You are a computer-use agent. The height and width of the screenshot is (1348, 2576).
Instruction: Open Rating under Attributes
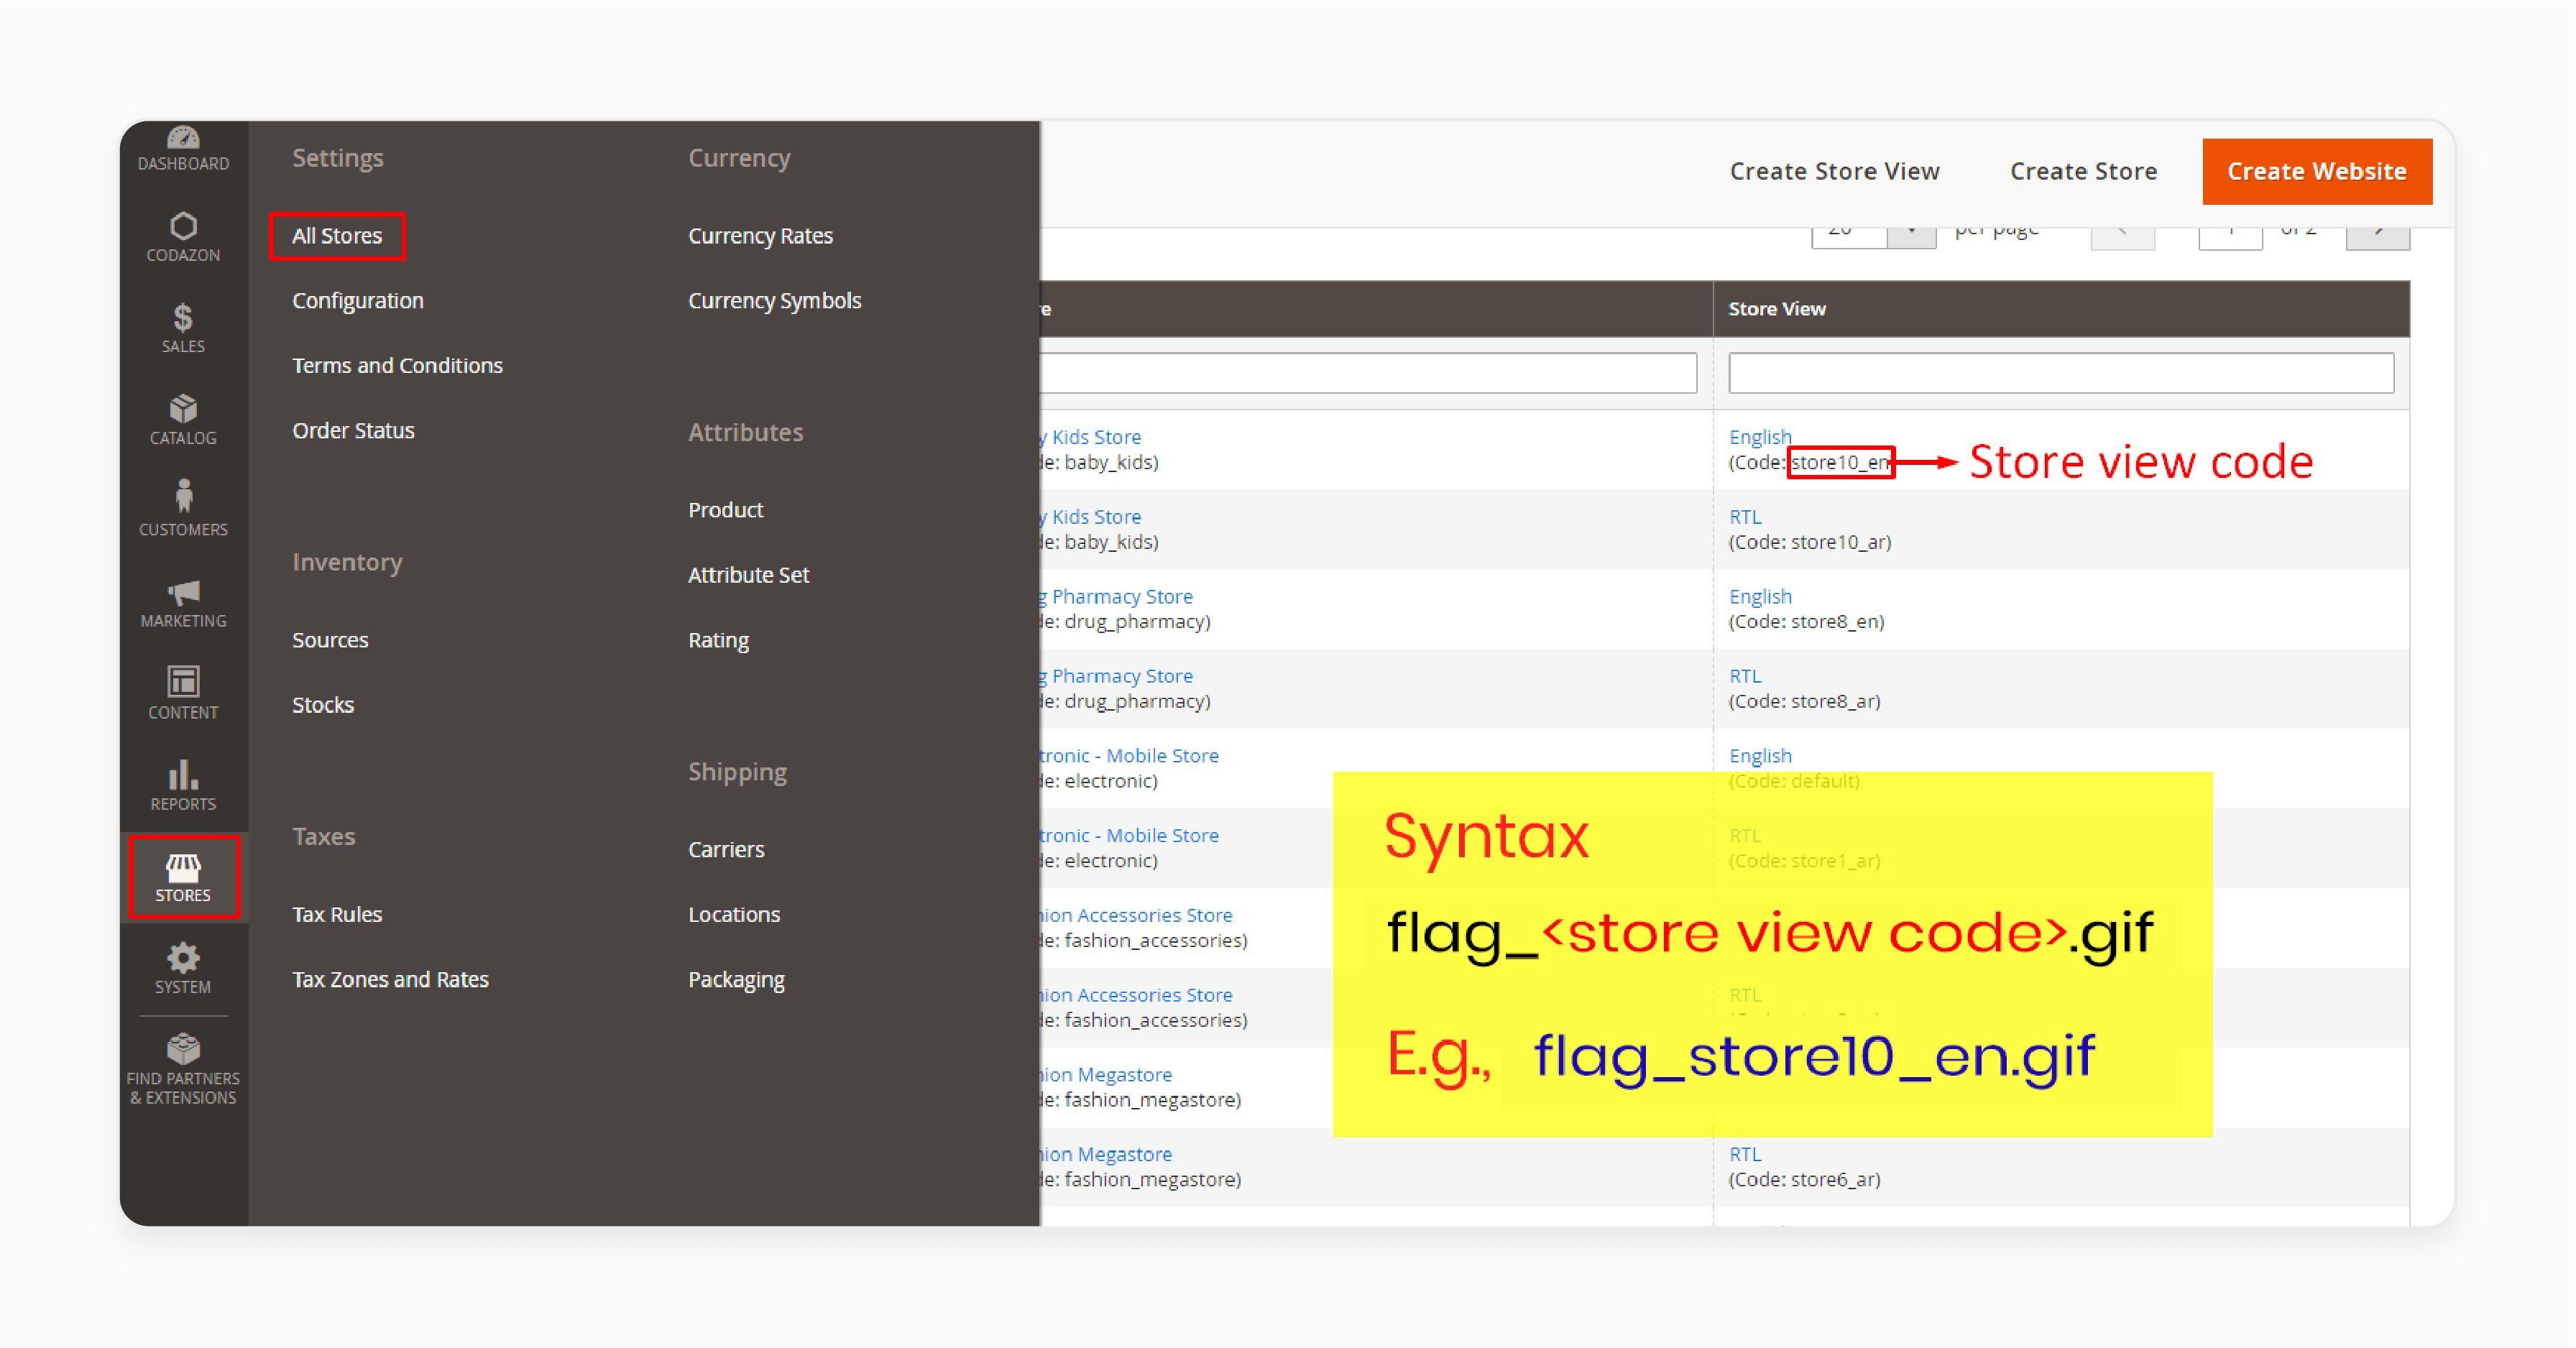(x=718, y=640)
